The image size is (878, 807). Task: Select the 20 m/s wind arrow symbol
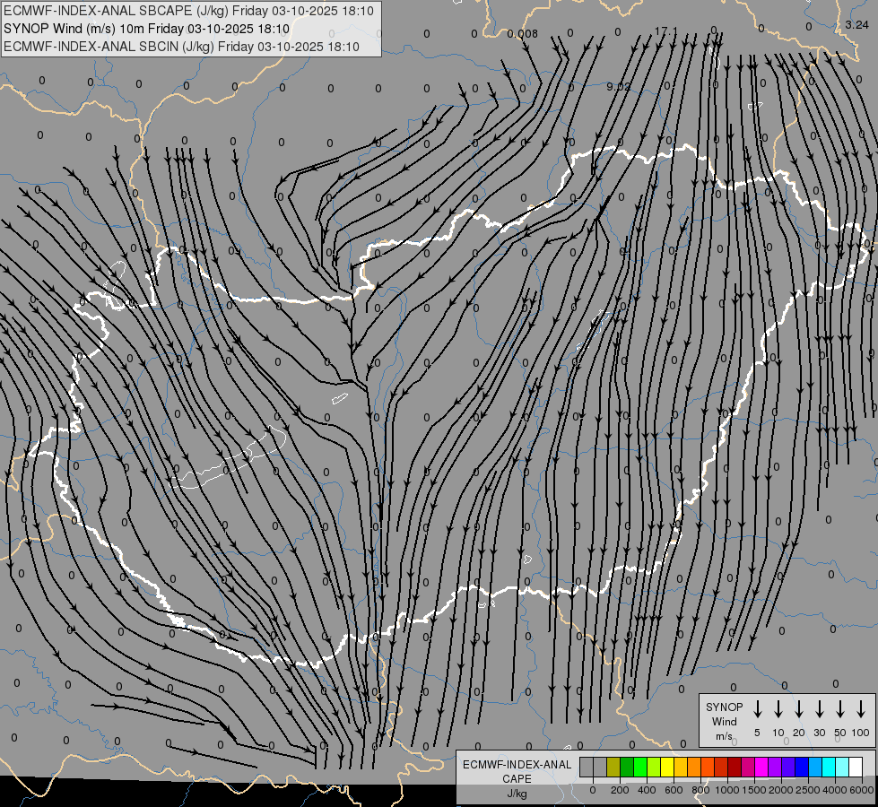coord(798,709)
